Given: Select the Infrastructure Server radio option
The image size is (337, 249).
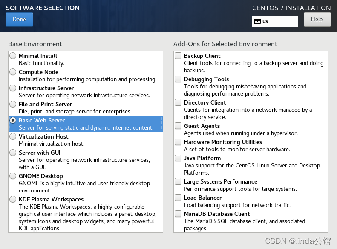Looking at the screenshot, I should pos(13,88).
